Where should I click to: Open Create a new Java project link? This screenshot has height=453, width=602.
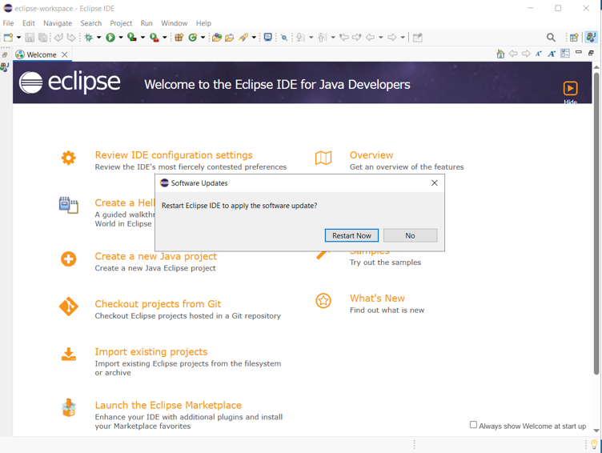click(x=155, y=256)
